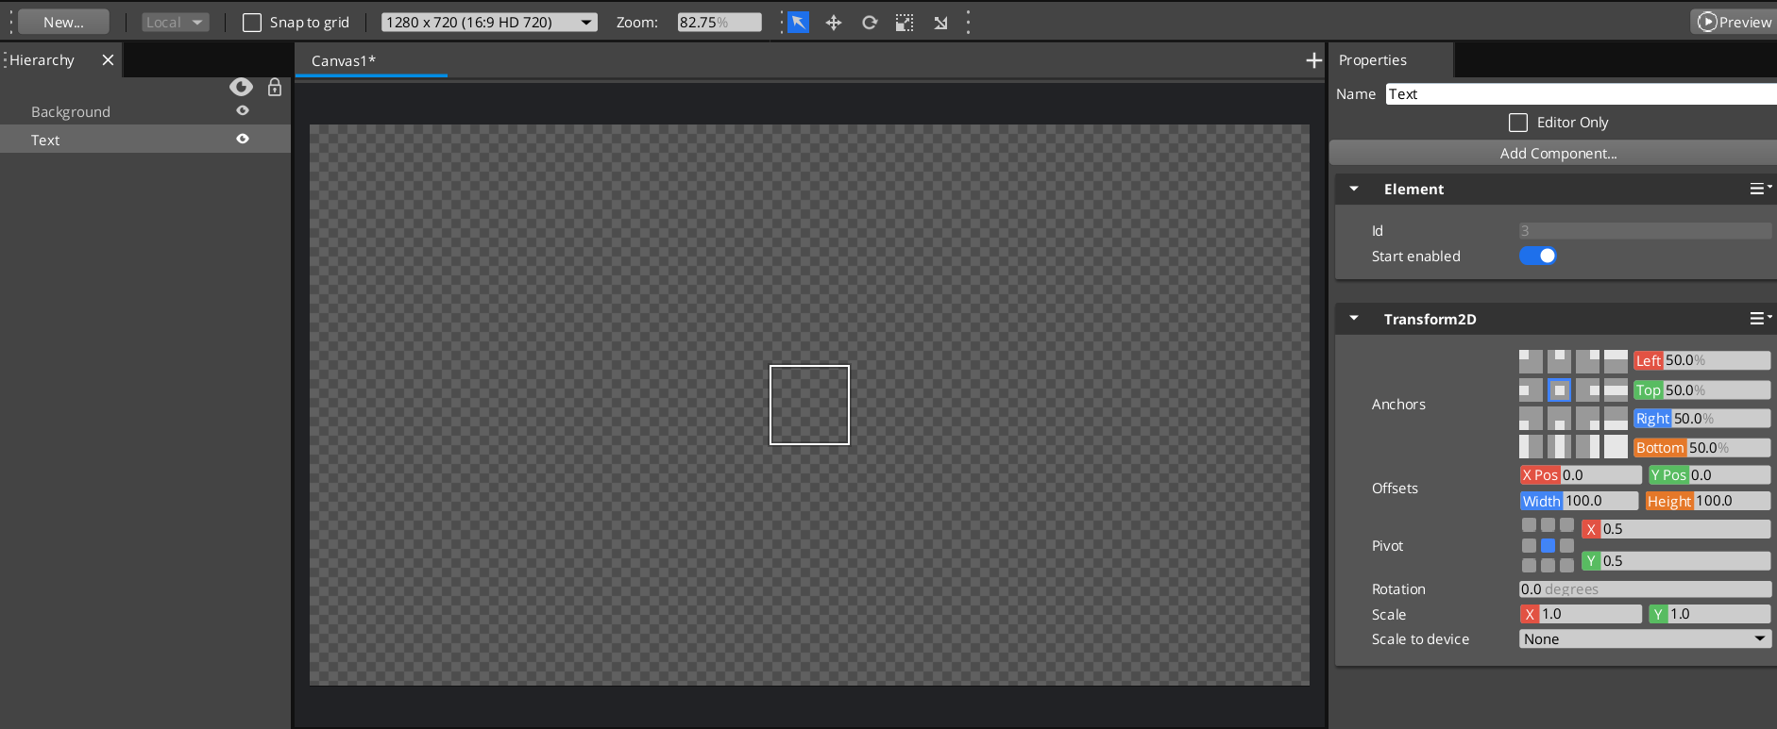
Task: Switch to the Resize tool
Action: click(905, 23)
